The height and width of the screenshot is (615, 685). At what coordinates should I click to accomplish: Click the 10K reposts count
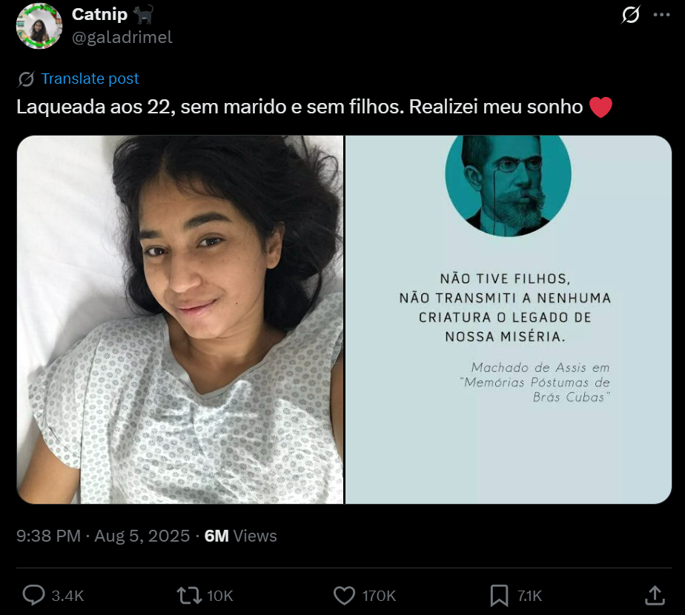tap(219, 596)
